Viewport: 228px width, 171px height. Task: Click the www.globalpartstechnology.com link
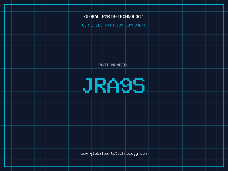[114, 154]
